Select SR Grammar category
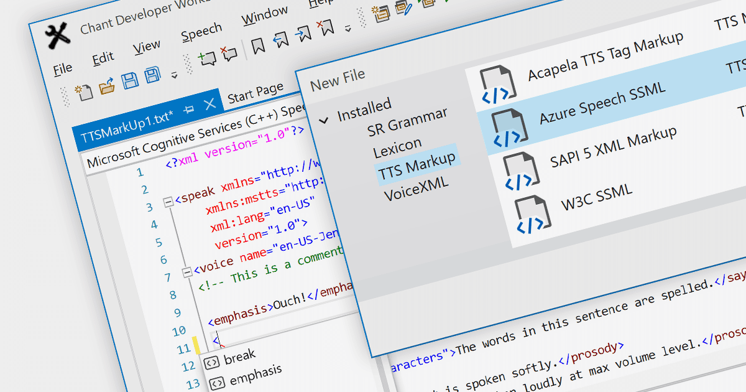The image size is (746, 392). [407, 121]
